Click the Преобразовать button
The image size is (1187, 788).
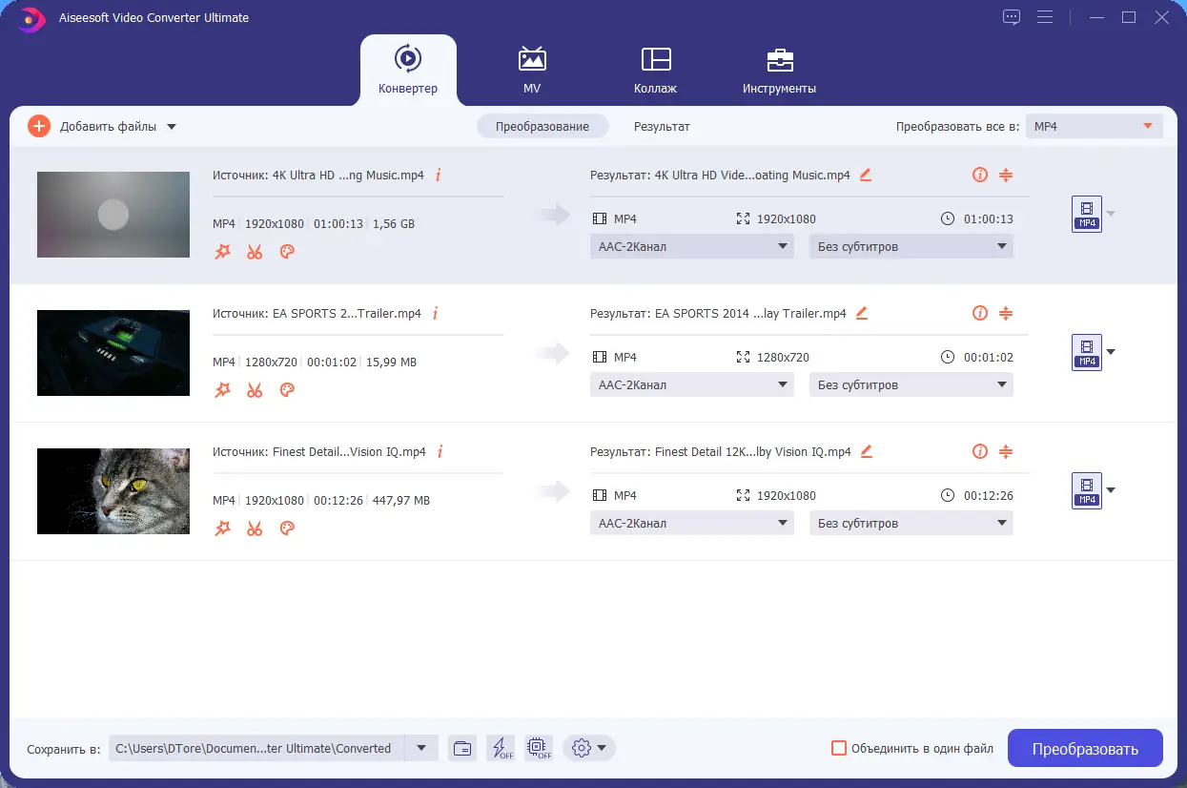click(1085, 748)
